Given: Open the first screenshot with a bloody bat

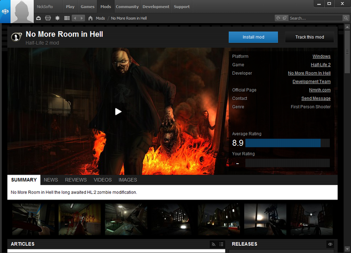Looking at the screenshot, I should (x=34, y=220).
